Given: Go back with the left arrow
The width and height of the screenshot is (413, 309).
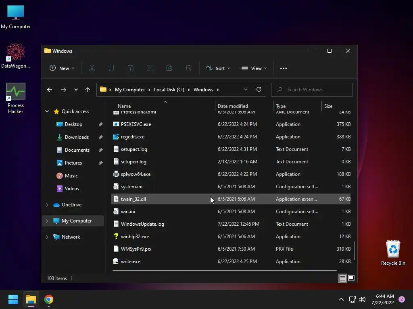Looking at the screenshot, I should pos(50,90).
